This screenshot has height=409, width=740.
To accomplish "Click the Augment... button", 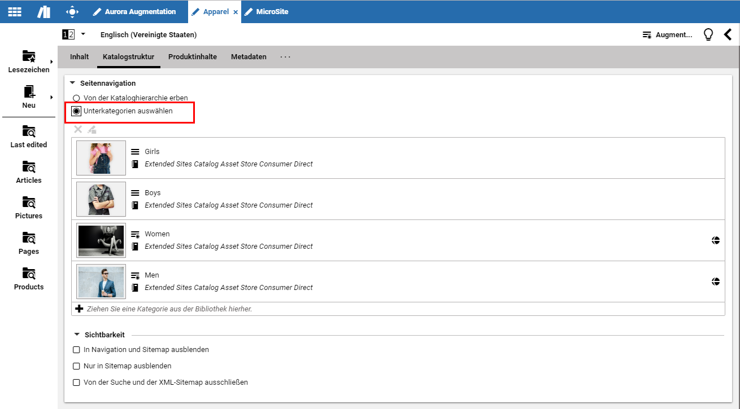I will point(667,35).
